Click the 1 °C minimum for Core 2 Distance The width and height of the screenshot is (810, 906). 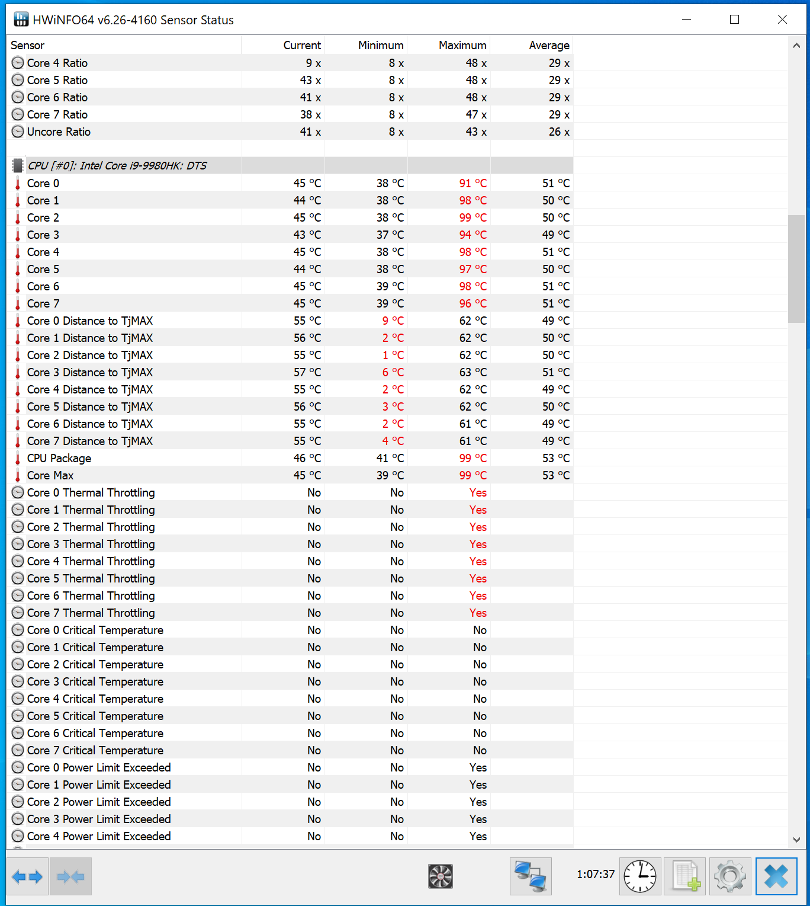(393, 355)
